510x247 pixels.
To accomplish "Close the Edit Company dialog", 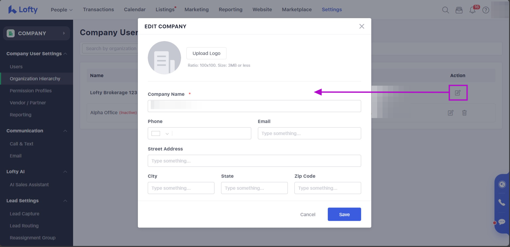I will (362, 26).
